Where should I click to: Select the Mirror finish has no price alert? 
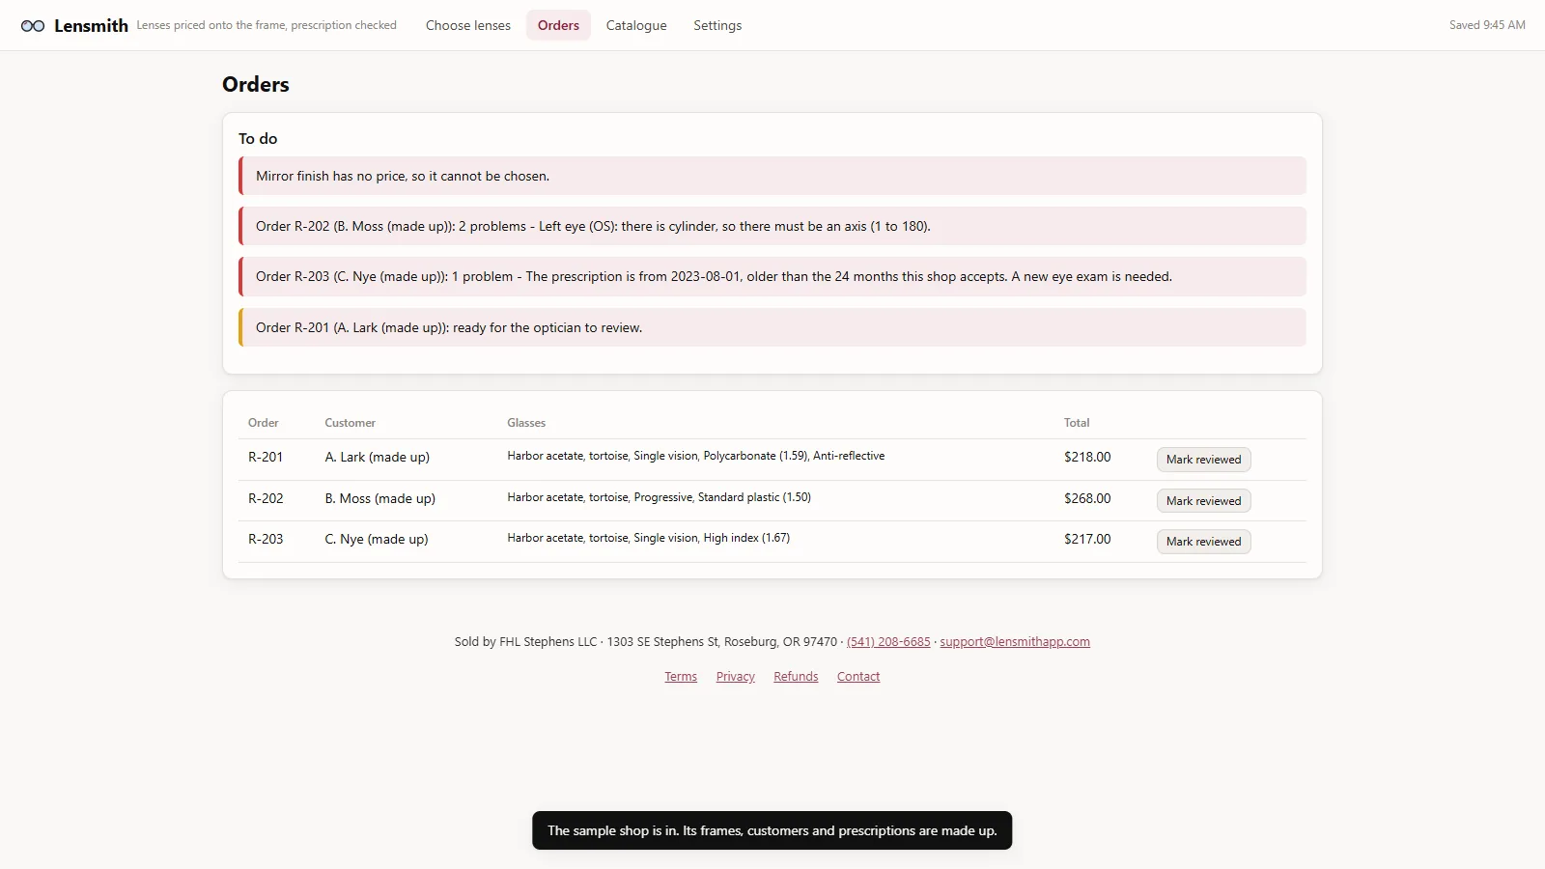772,176
